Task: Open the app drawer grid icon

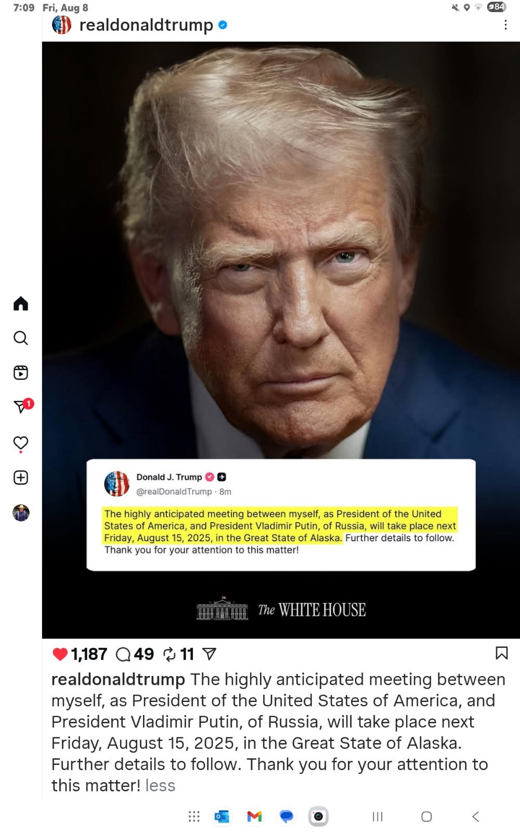Action: pos(194,816)
